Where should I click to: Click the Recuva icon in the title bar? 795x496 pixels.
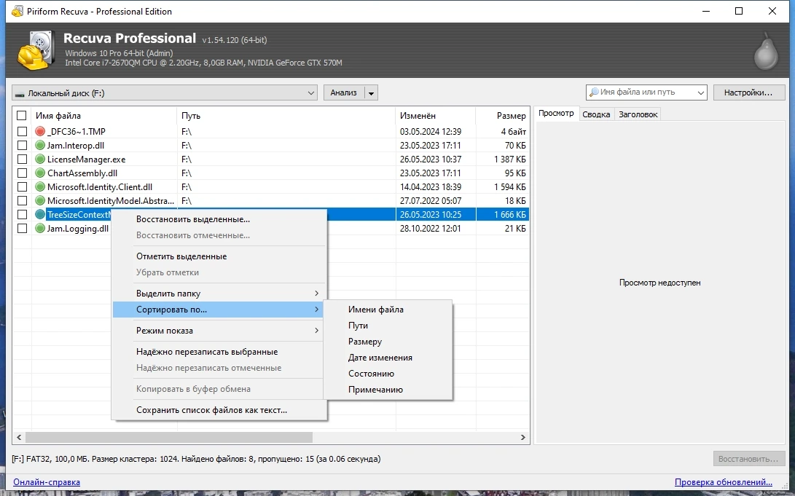[x=17, y=11]
